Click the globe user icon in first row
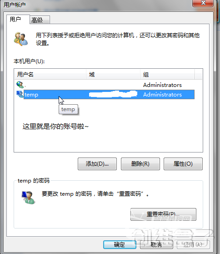Image resolution: width=220 pixels, height=254 pixels. click(x=20, y=85)
